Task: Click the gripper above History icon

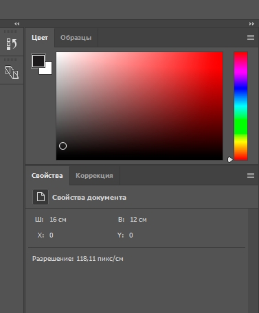Action: [11, 32]
